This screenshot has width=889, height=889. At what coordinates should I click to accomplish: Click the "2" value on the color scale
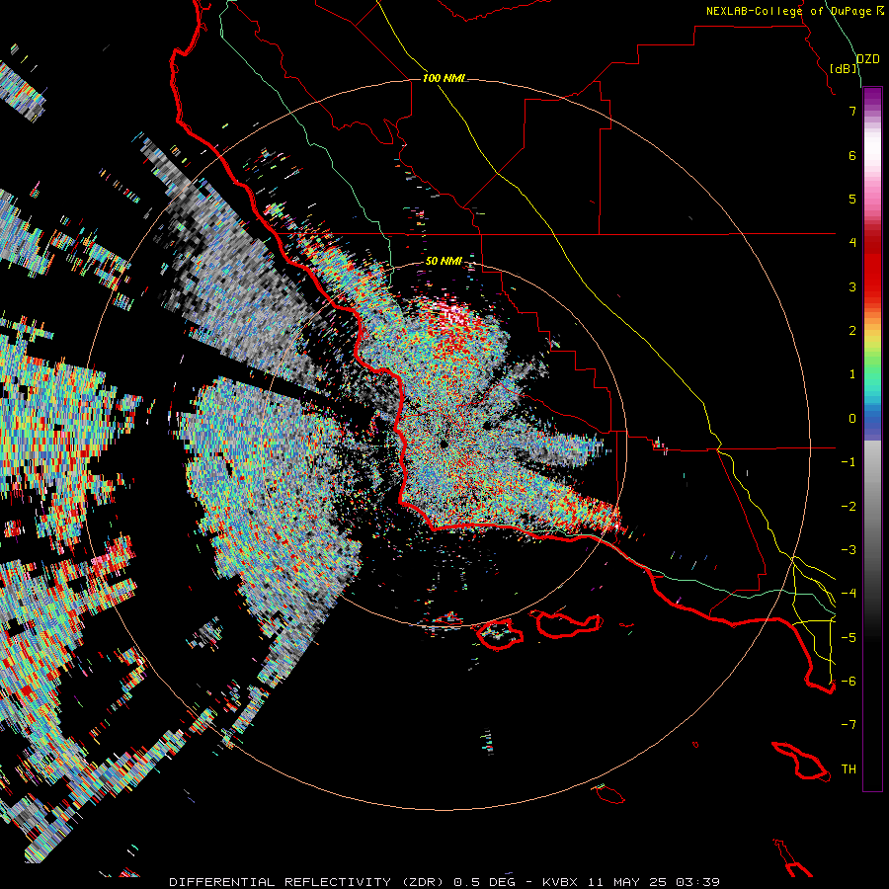[852, 331]
